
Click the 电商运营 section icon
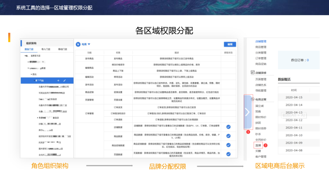point(253,99)
